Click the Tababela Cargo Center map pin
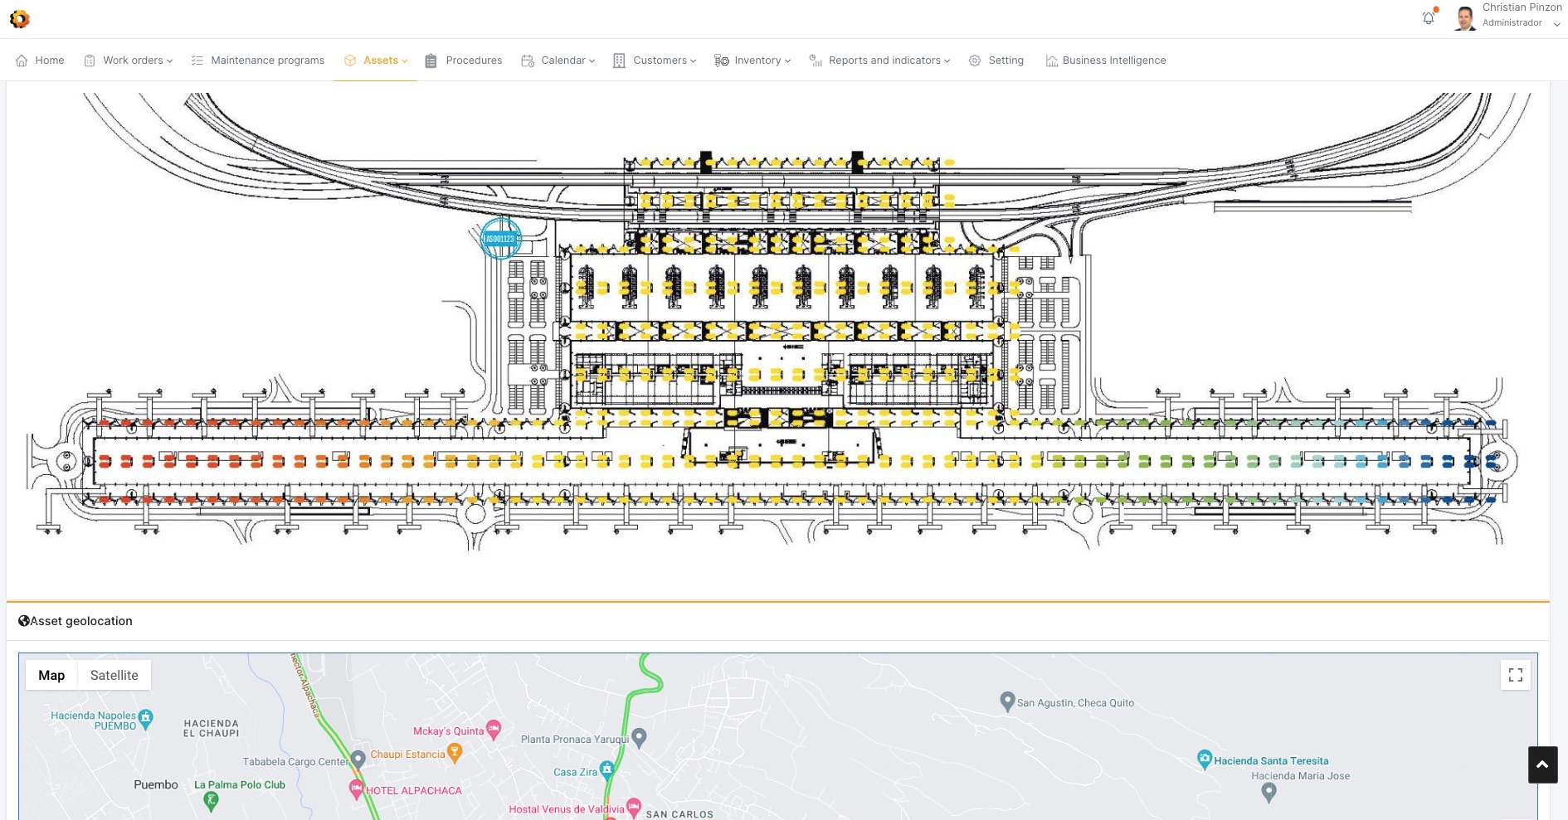This screenshot has height=820, width=1568. point(358,759)
